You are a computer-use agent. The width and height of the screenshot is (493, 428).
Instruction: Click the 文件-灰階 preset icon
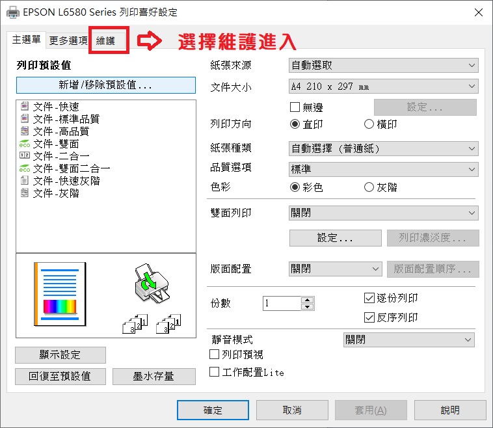(25, 193)
